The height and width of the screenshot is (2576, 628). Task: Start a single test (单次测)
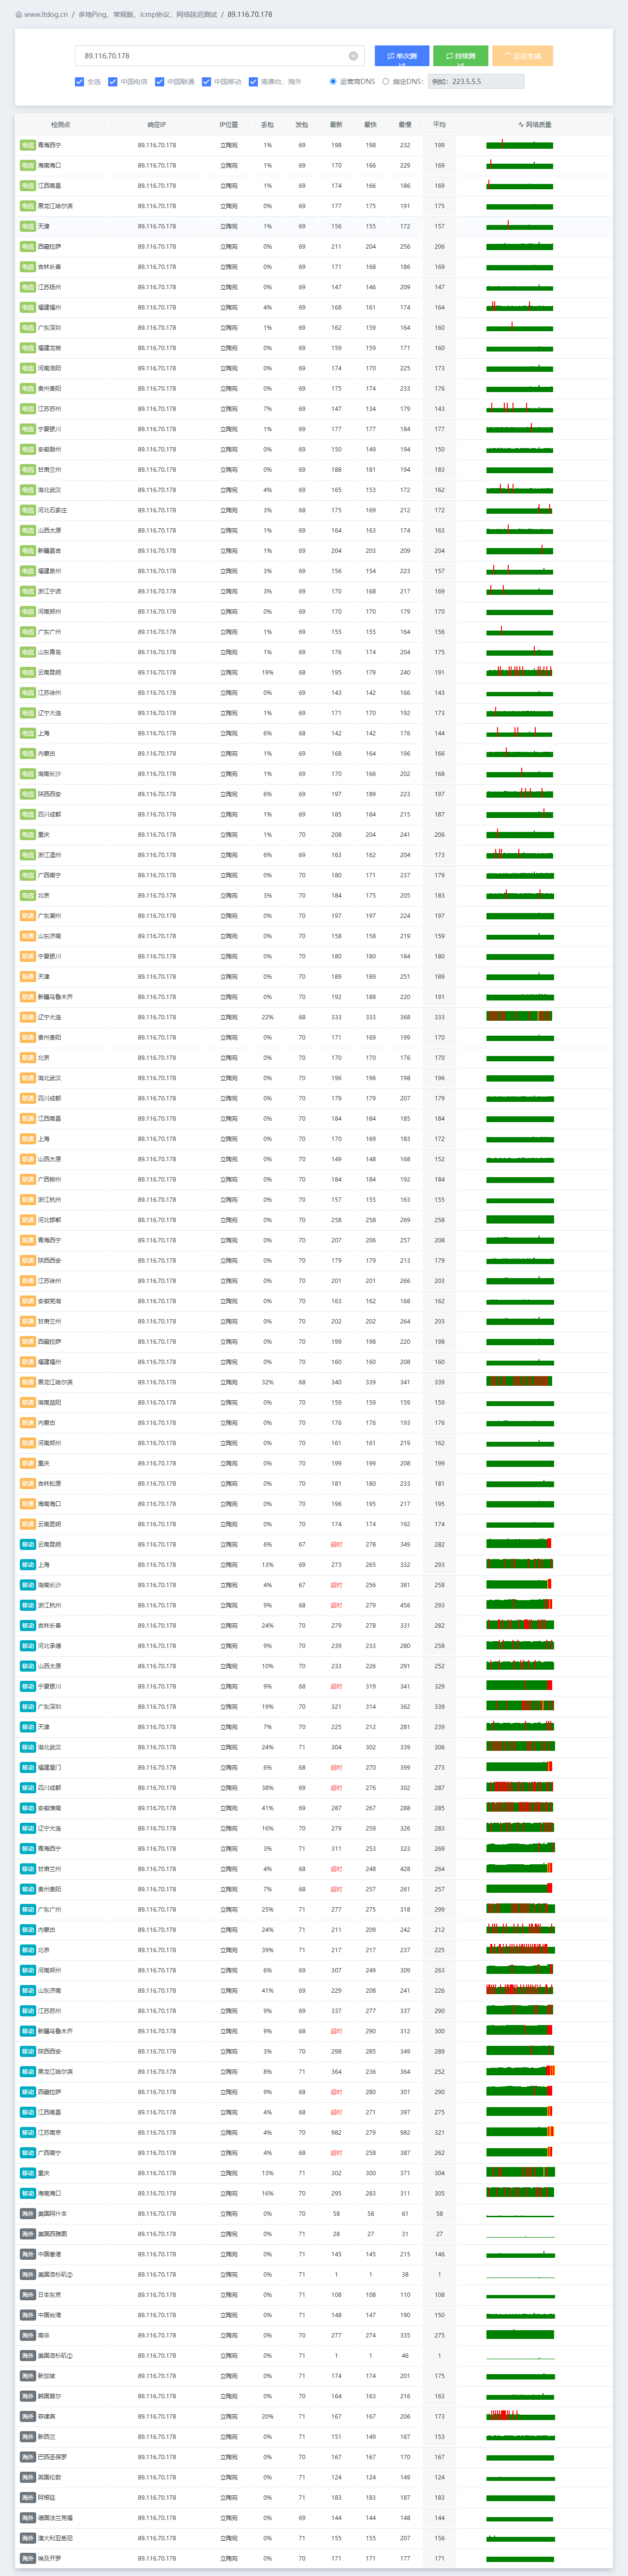tap(401, 56)
